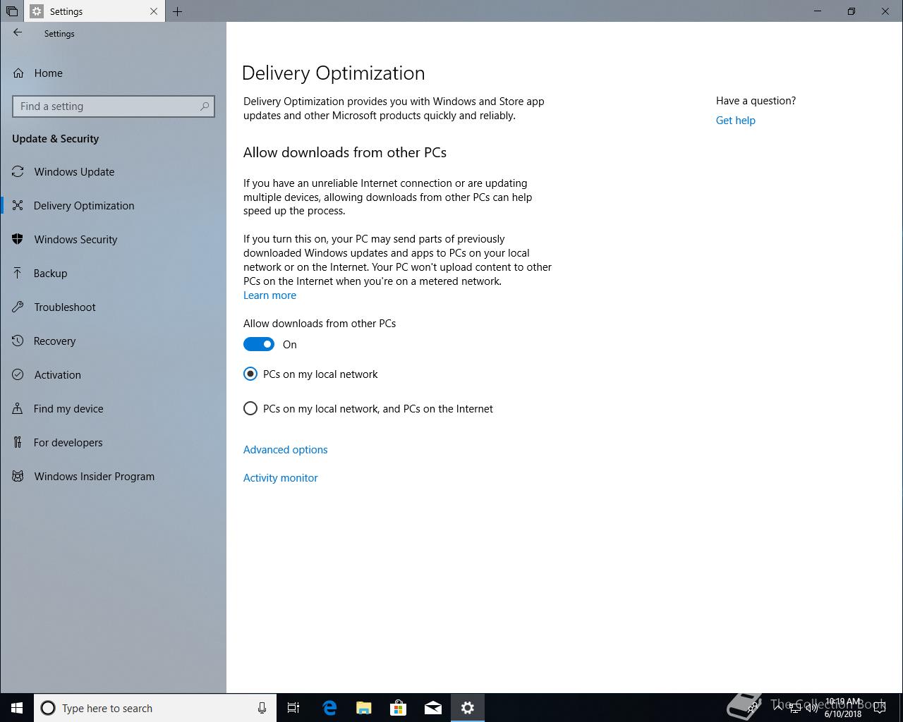Click the Troubleshoot wrench icon
Viewport: 903px width, 722px height.
tap(18, 307)
